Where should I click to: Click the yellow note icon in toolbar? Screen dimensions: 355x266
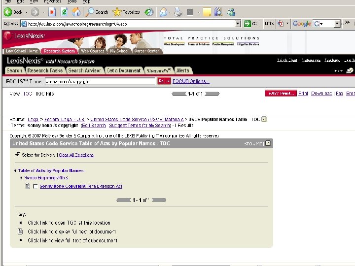coord(207,12)
